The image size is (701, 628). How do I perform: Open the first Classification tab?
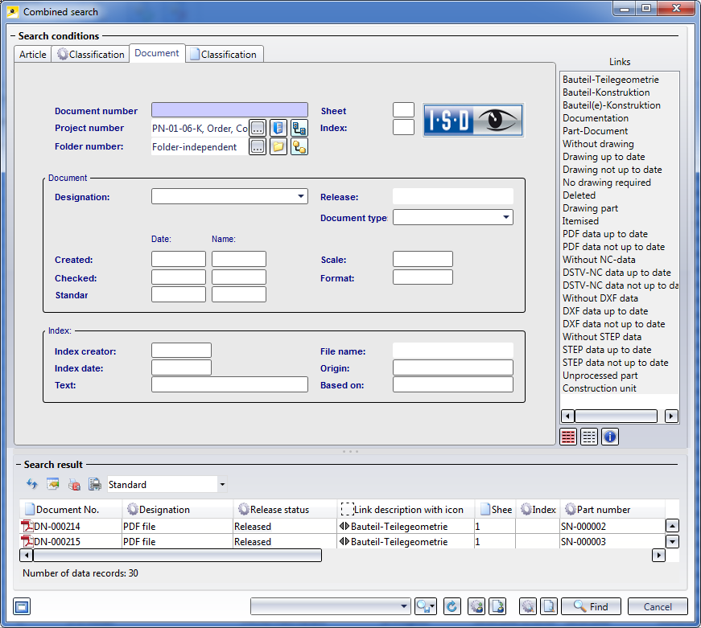(x=91, y=55)
